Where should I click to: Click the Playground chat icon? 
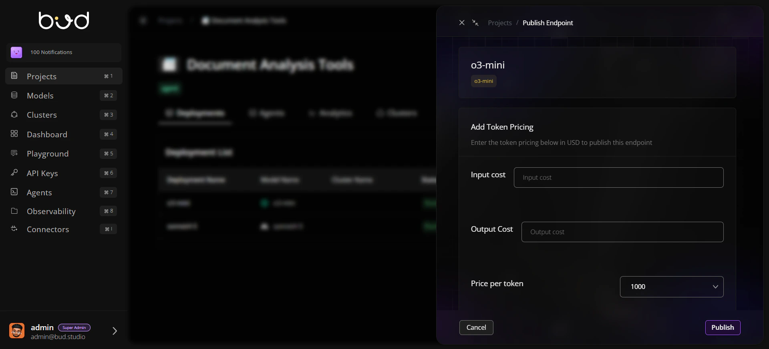pos(14,153)
